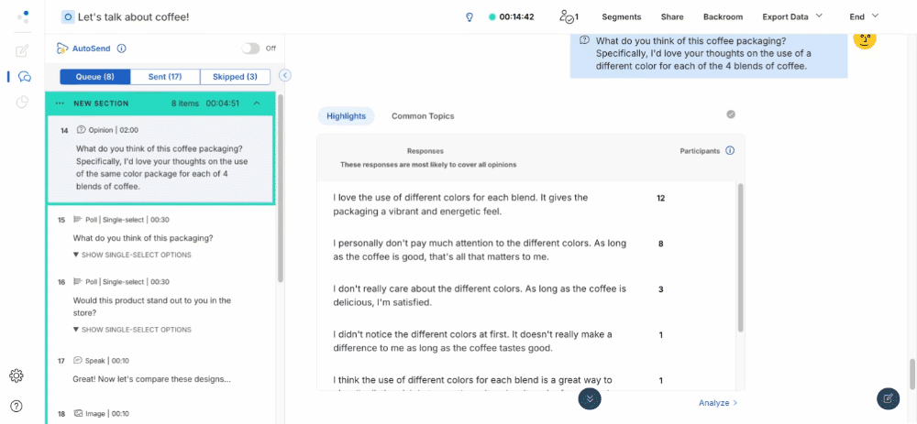The height and width of the screenshot is (424, 917).
Task: Open the End dropdown menu
Action: (x=864, y=16)
